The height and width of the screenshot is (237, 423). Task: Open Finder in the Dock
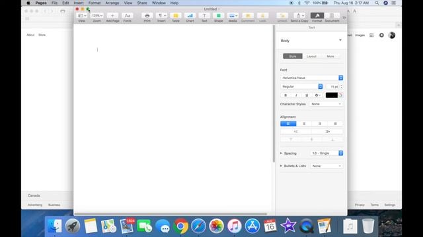pyautogui.click(x=54, y=226)
